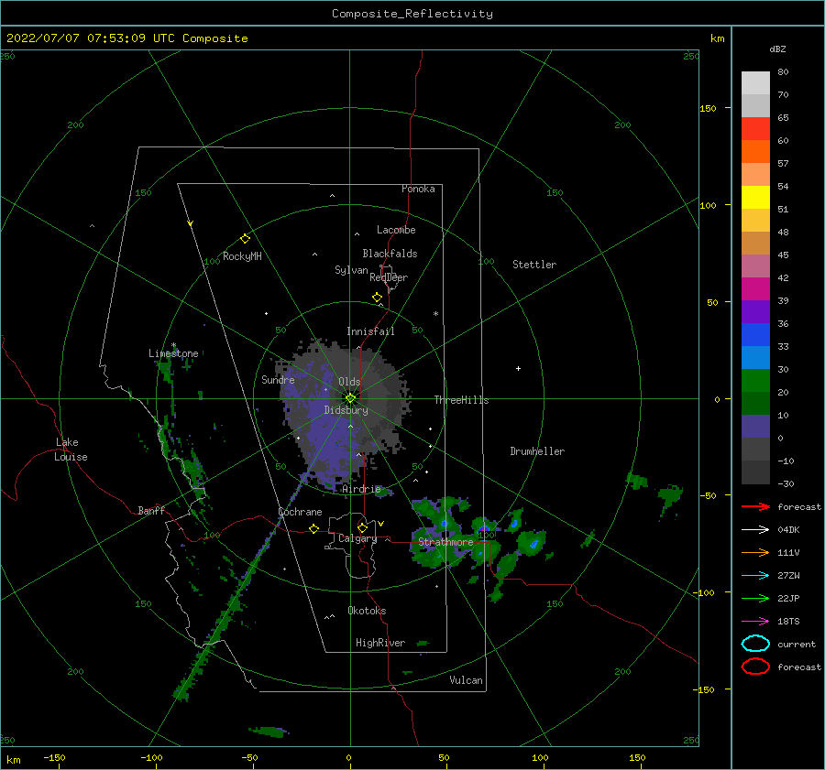Click the Didsbury town label
825x770 pixels.
(346, 410)
